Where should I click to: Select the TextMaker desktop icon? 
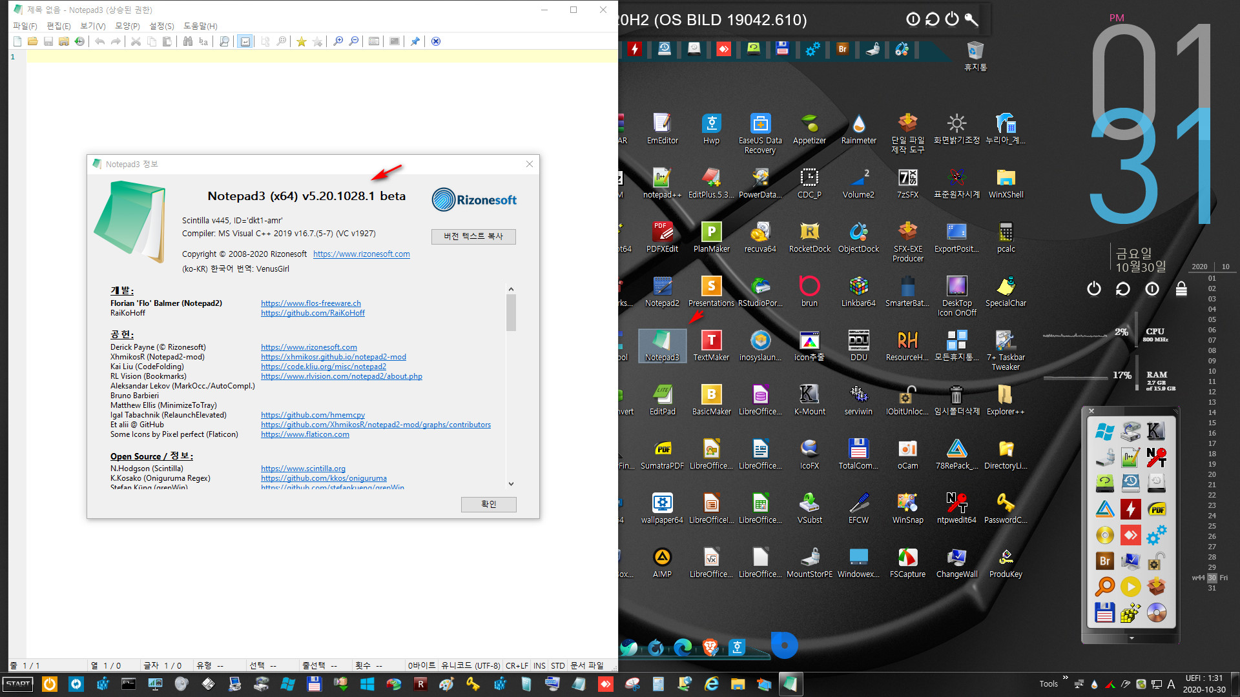point(711,346)
